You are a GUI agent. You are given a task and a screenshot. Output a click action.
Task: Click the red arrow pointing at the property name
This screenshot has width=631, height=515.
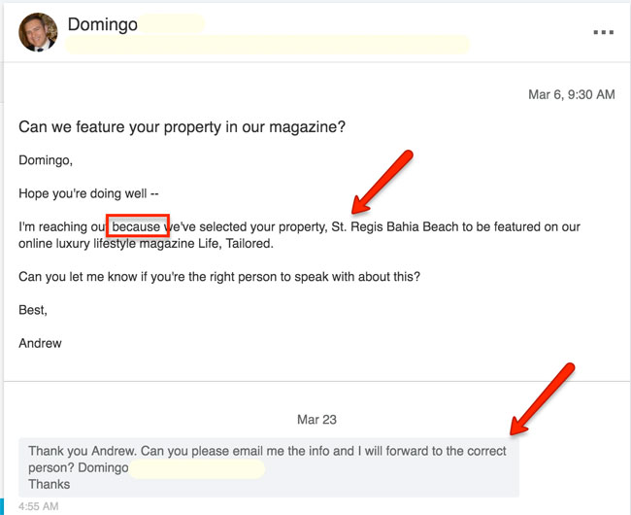tap(383, 182)
